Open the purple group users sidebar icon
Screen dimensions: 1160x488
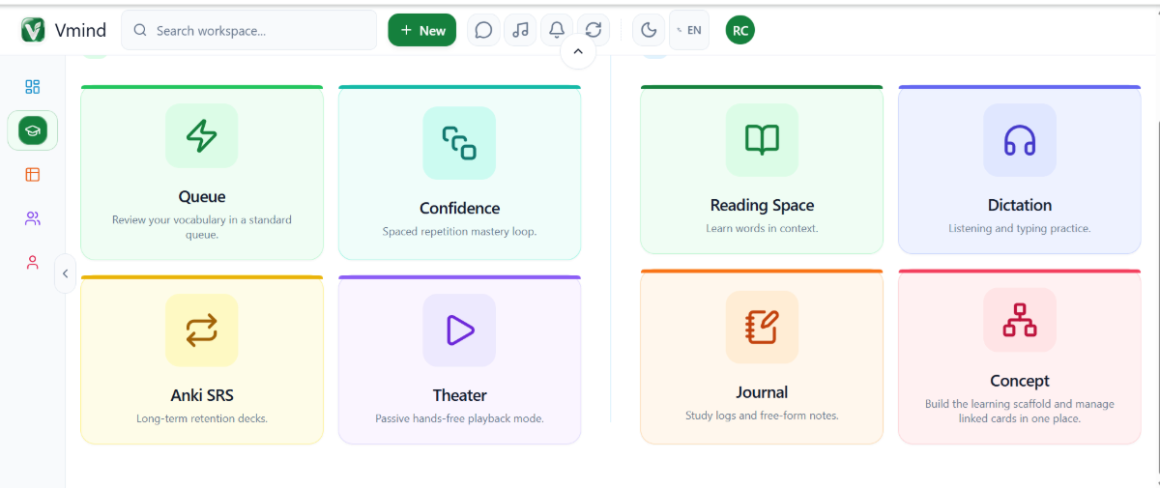[x=33, y=218]
